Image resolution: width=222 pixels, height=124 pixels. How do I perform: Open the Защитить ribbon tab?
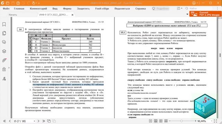click(83, 9)
